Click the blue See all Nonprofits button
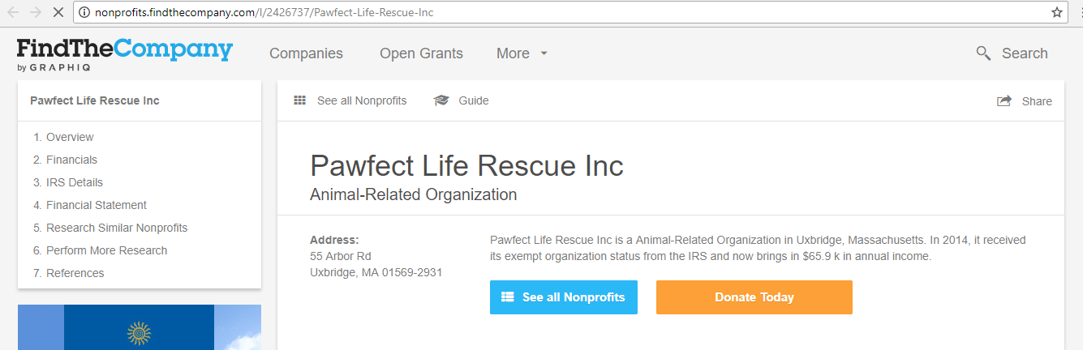The height and width of the screenshot is (350, 1083). click(563, 297)
